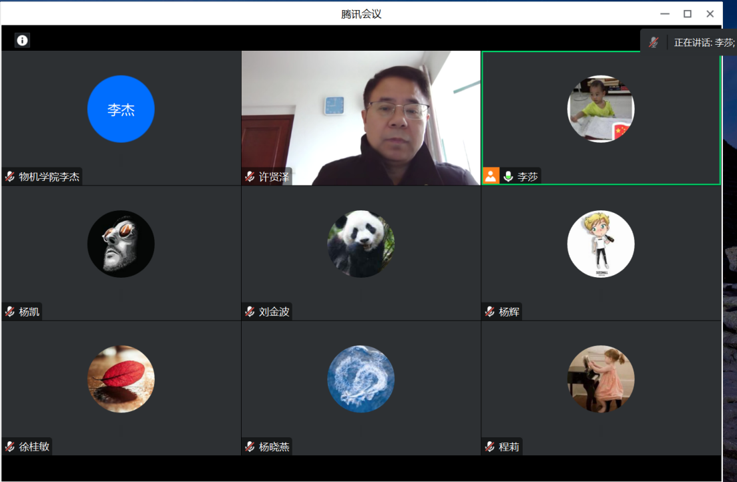Viewport: 737px width, 482px height.
Task: Click the green microphone icon beside 李莎
Action: coord(508,177)
